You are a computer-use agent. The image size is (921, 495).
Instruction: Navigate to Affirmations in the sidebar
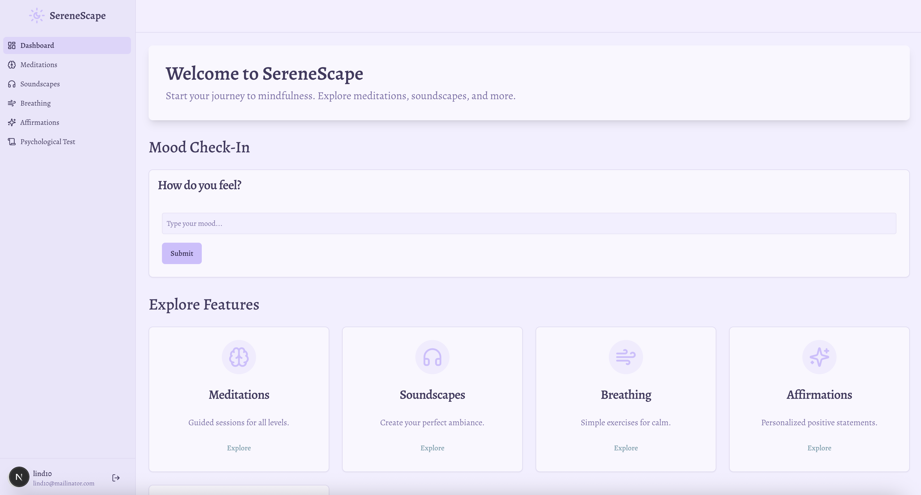click(x=40, y=122)
